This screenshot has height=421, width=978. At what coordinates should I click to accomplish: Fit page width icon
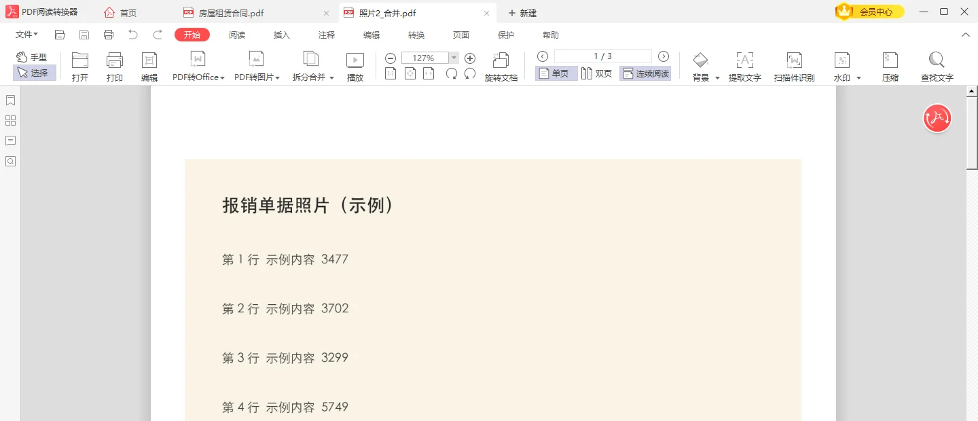429,74
